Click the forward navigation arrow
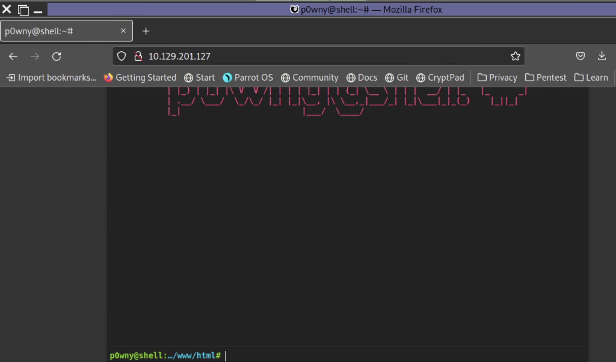Viewport: 616px width, 362px height. pyautogui.click(x=35, y=56)
